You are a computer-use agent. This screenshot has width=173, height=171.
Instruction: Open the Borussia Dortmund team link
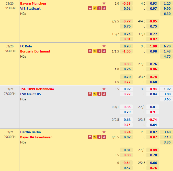[35, 51]
